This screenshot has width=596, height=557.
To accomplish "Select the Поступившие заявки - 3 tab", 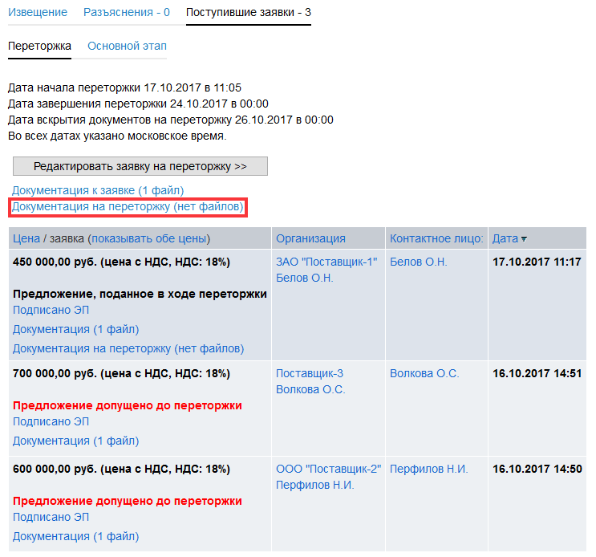I will tap(248, 13).
